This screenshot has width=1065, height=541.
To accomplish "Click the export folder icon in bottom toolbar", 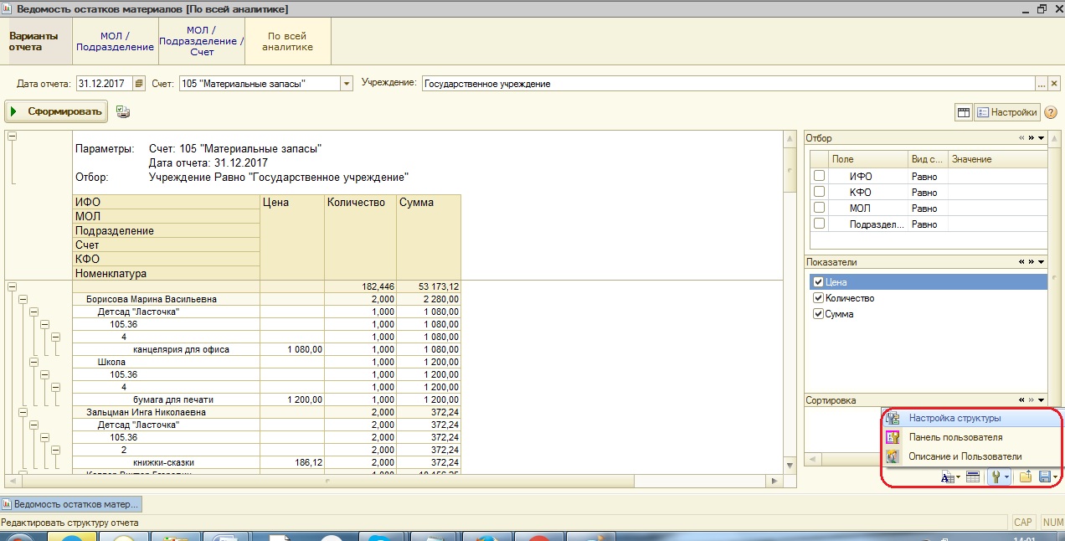I will (x=1025, y=477).
